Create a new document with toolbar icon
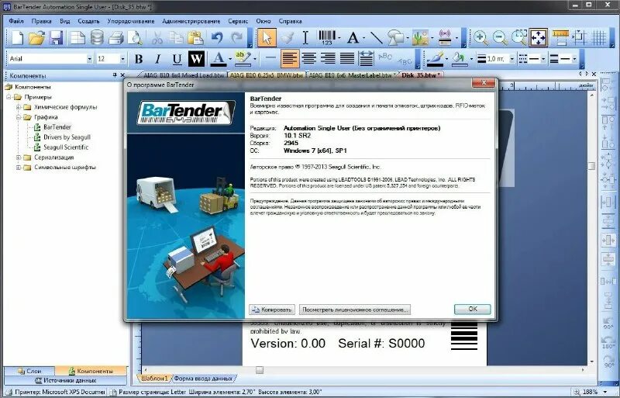This screenshot has height=398, width=620. pyautogui.click(x=17, y=38)
